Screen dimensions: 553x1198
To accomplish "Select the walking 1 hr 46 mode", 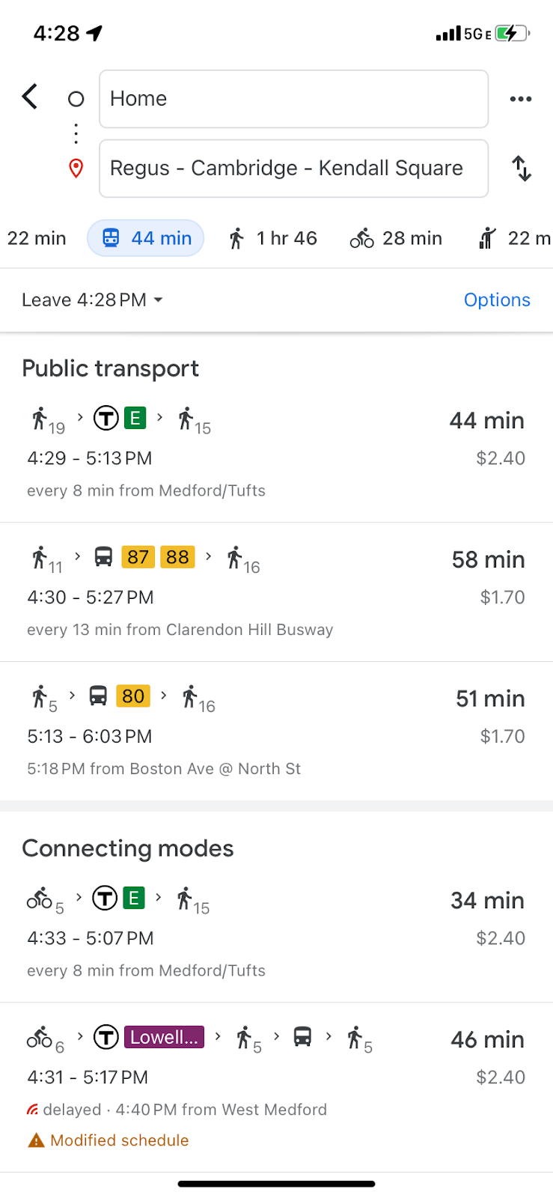I will pos(273,238).
